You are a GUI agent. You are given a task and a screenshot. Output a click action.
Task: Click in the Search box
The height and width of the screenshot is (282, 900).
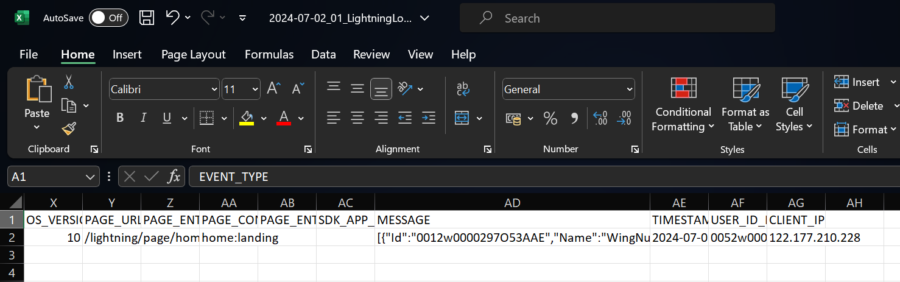coord(617,18)
